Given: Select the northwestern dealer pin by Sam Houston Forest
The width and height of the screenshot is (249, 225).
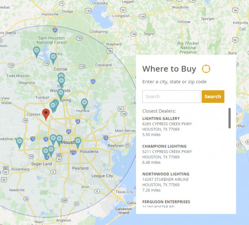Looking at the screenshot, I should pos(36,52).
